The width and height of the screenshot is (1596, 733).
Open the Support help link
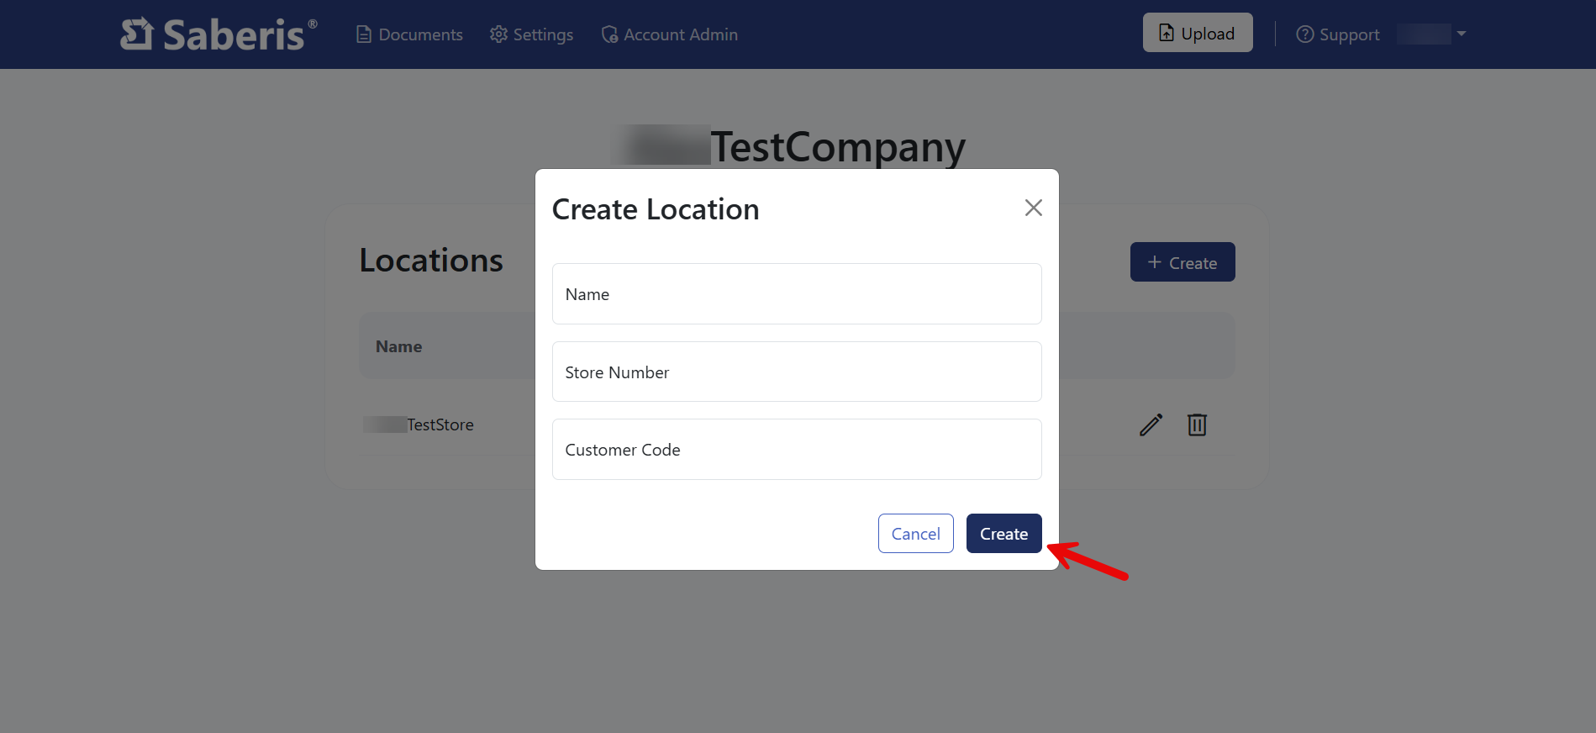(x=1337, y=34)
